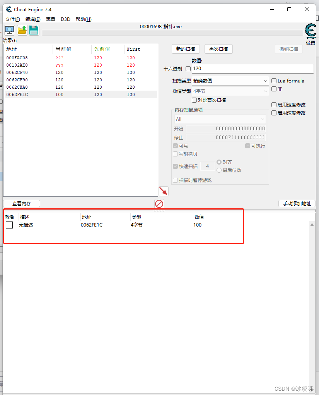The image size is (319, 395).
Task: Select scan result row 0062CFA0
Action: [82, 87]
